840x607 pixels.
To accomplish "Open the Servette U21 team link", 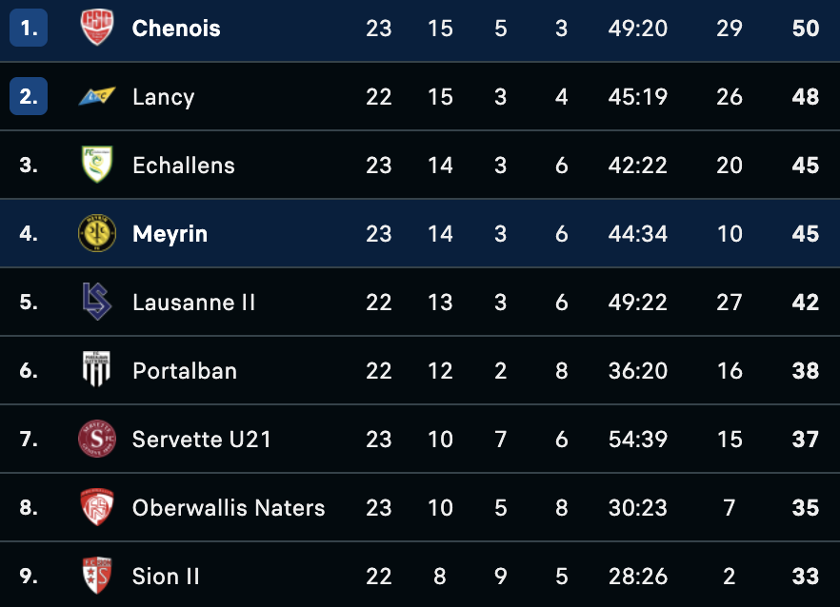I will [x=202, y=440].
